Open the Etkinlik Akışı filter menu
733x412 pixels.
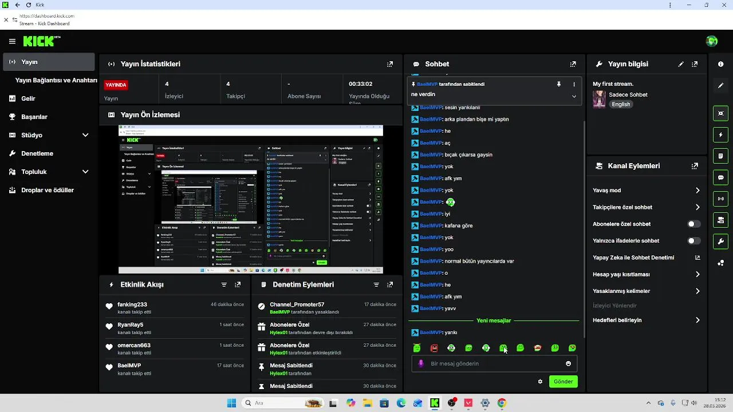click(224, 284)
